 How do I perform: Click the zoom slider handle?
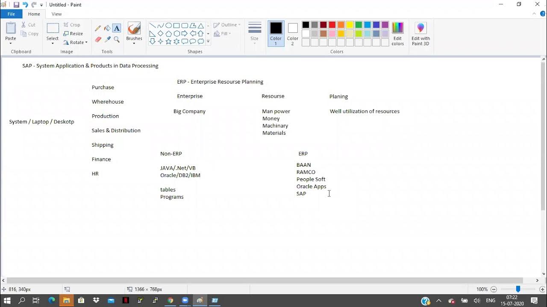(x=518, y=289)
